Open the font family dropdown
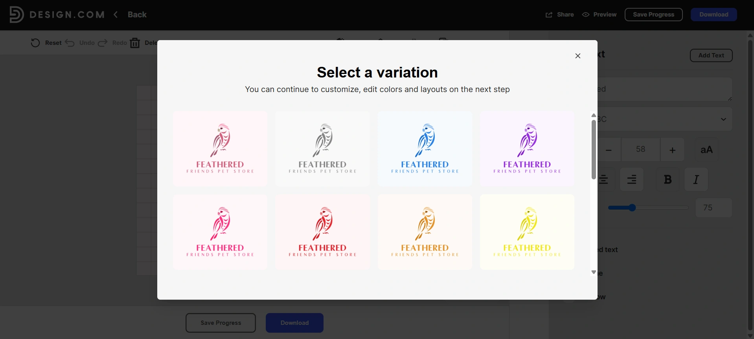754x339 pixels. click(x=665, y=119)
